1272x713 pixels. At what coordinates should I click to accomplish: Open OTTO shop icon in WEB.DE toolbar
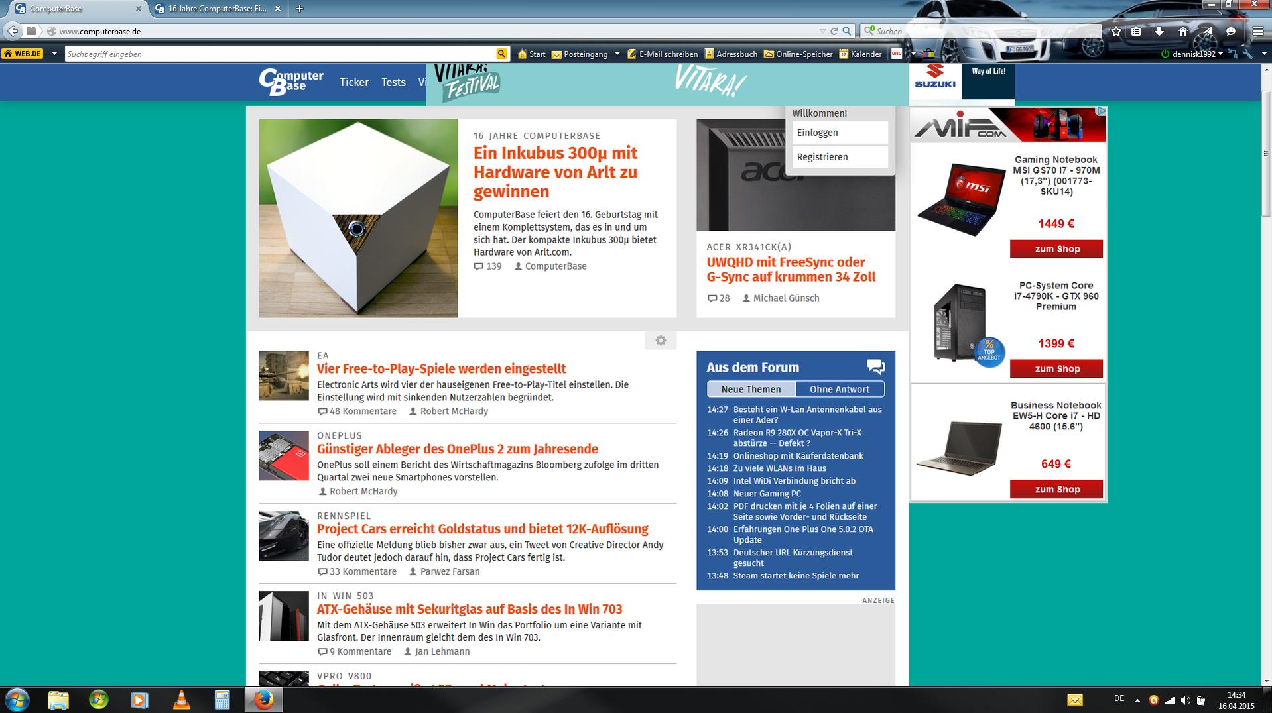(897, 54)
